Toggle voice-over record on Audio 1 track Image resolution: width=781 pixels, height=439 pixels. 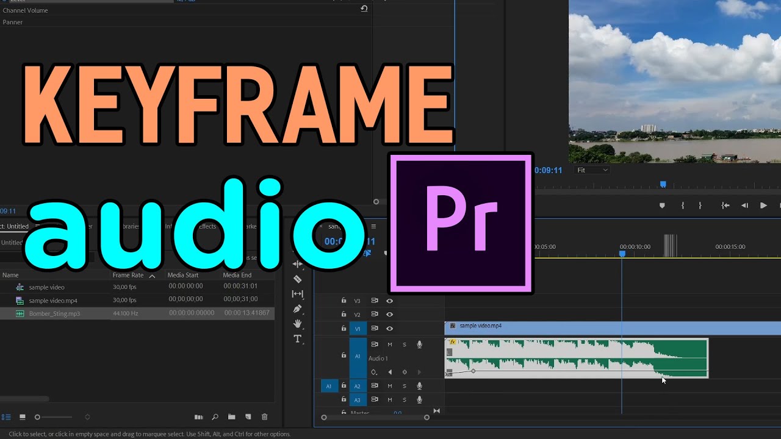419,344
